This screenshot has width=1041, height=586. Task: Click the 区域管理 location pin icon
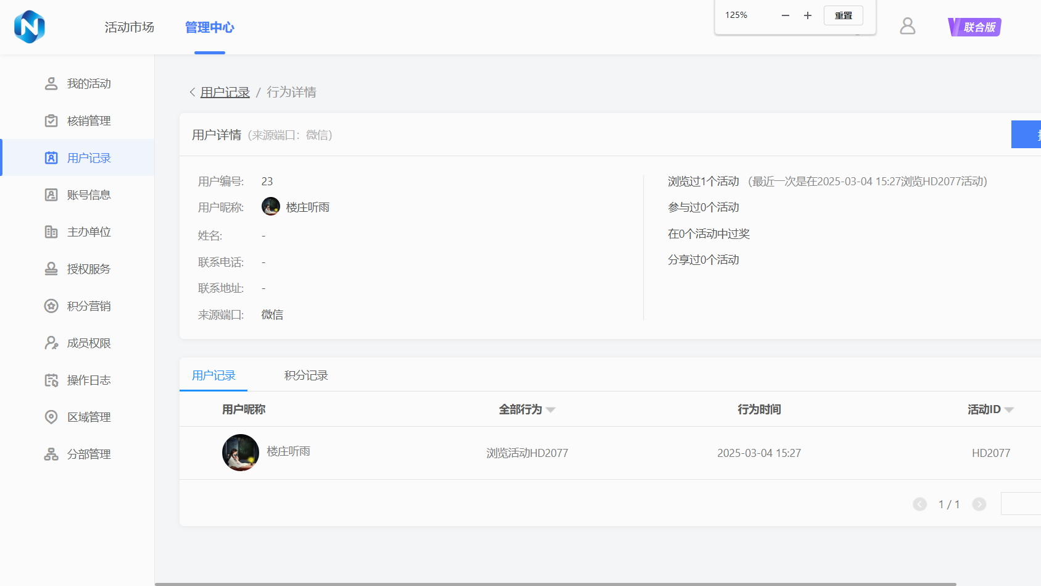[51, 417]
